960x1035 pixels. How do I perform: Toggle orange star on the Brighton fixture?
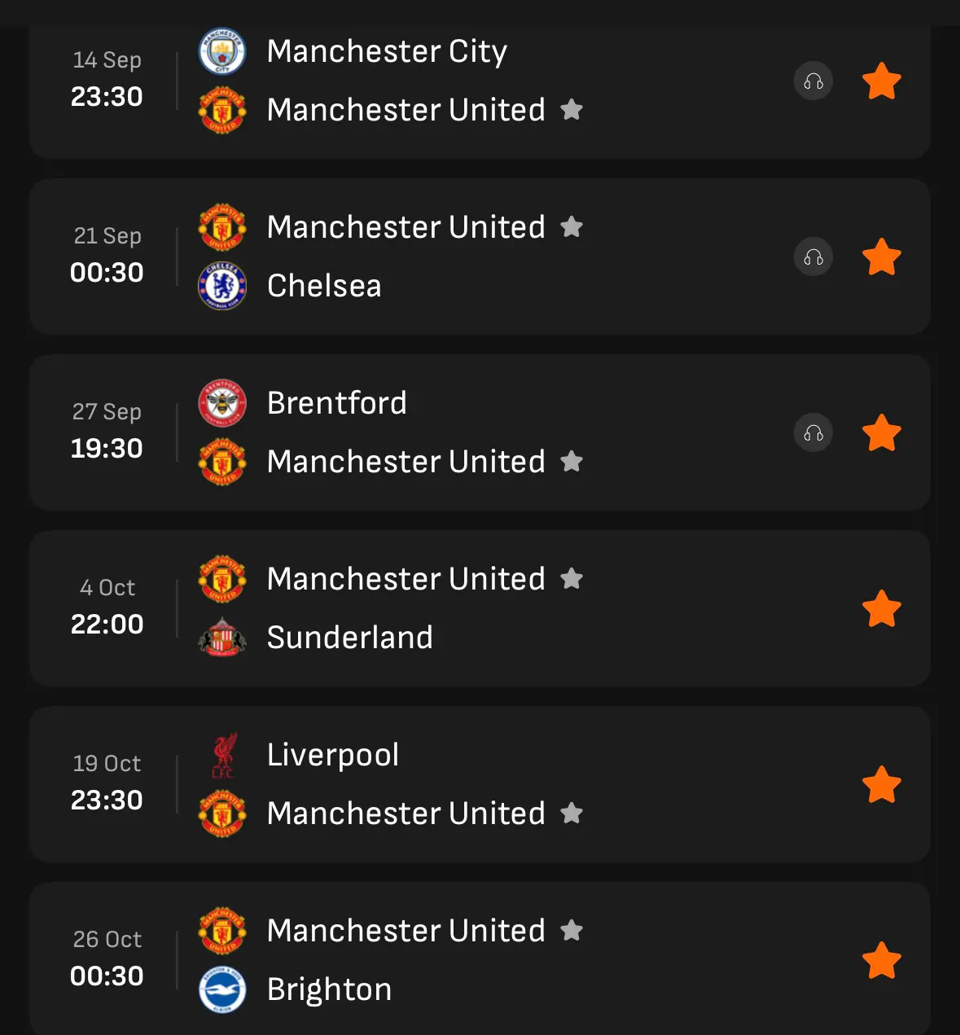pyautogui.click(x=882, y=961)
